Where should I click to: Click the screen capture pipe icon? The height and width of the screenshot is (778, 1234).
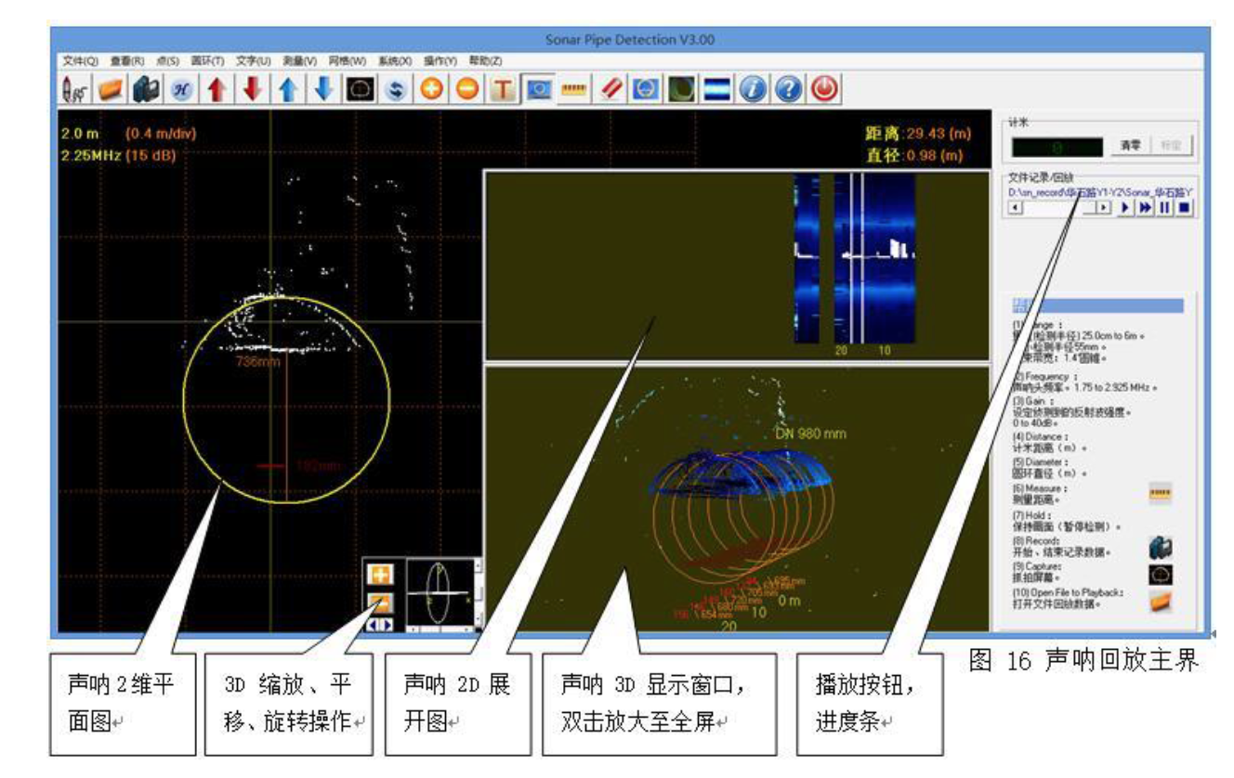coord(359,89)
